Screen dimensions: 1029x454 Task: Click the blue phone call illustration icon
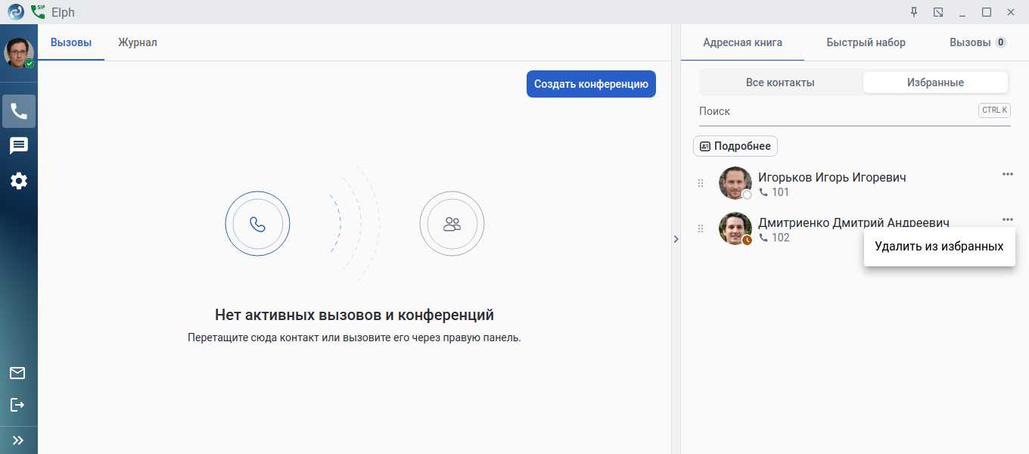258,225
